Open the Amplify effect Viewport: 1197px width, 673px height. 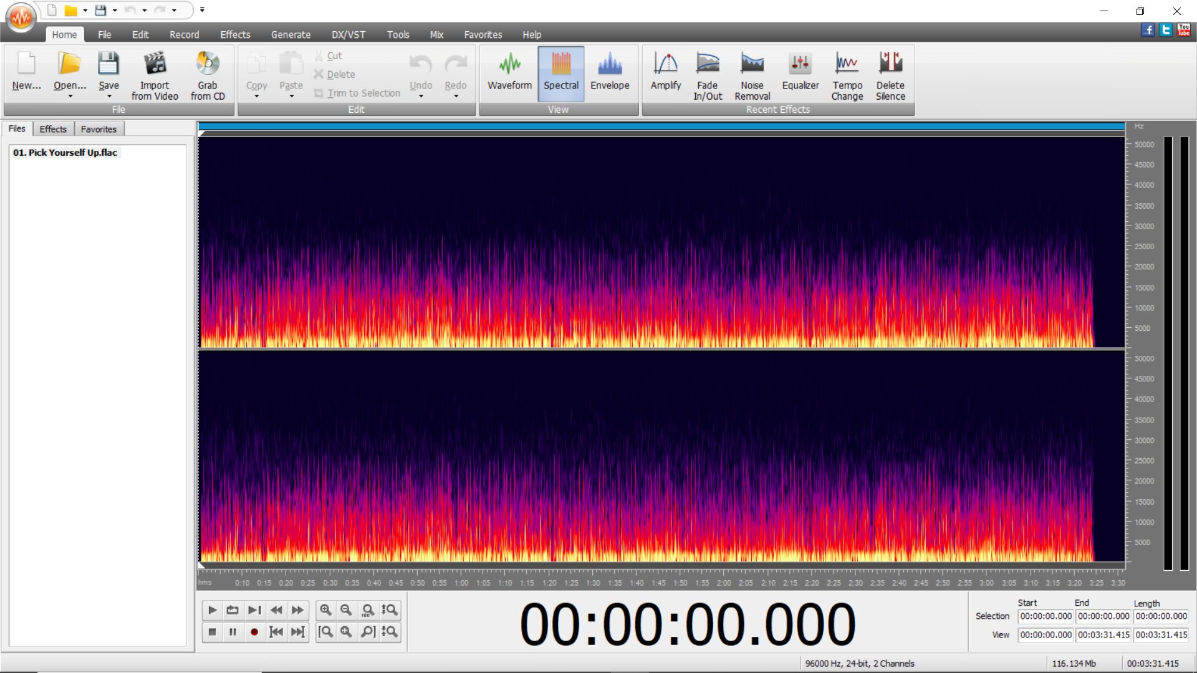(666, 72)
